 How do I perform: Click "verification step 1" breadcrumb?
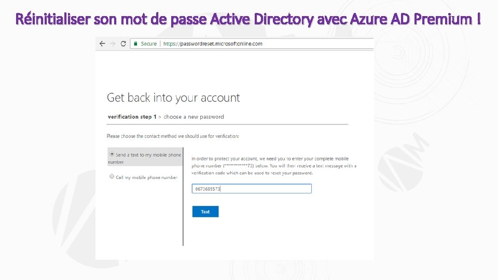pyautogui.click(x=132, y=117)
